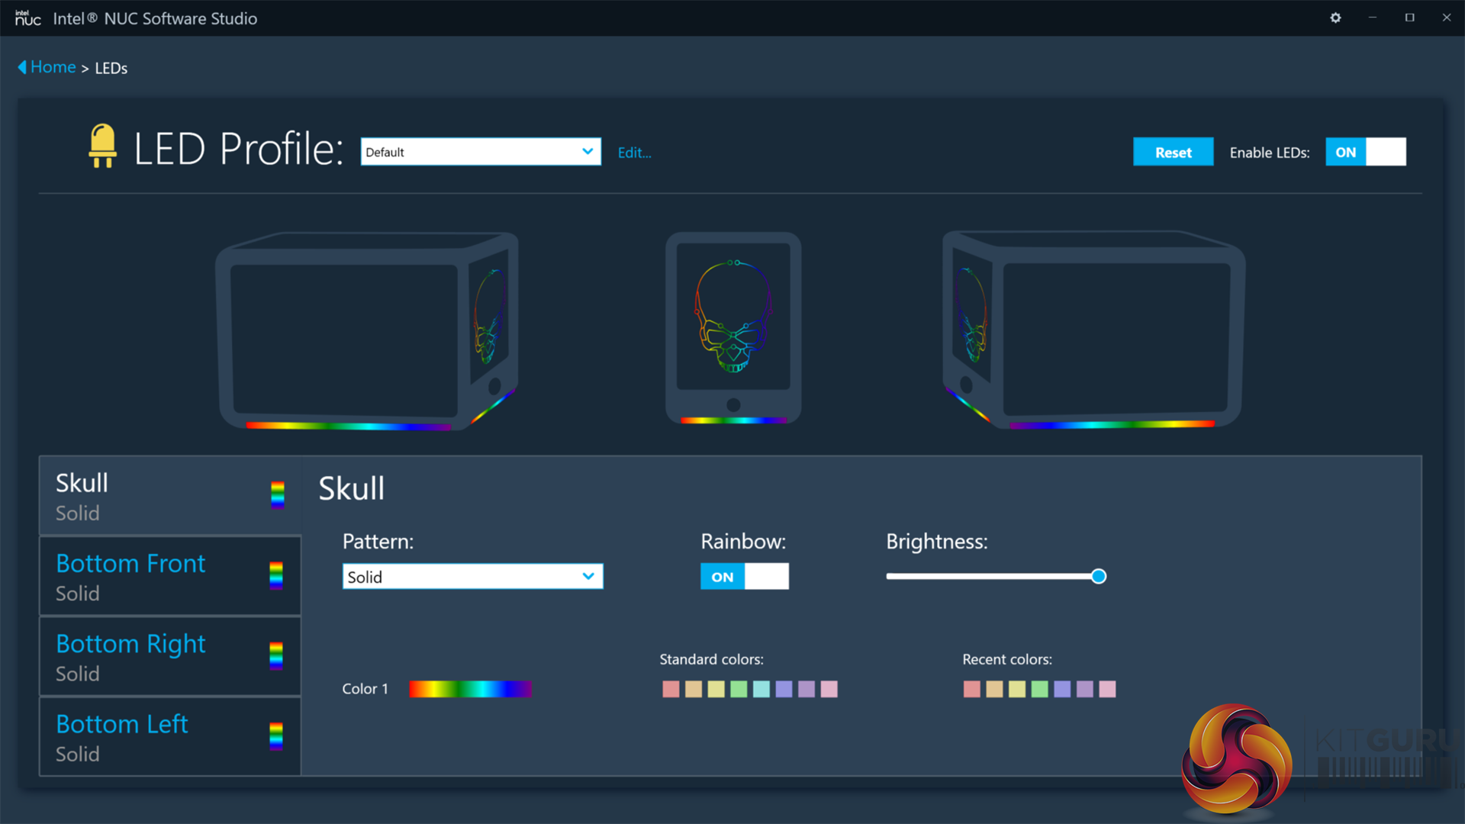Click rainbow icon beside Bottom Left

point(276,736)
